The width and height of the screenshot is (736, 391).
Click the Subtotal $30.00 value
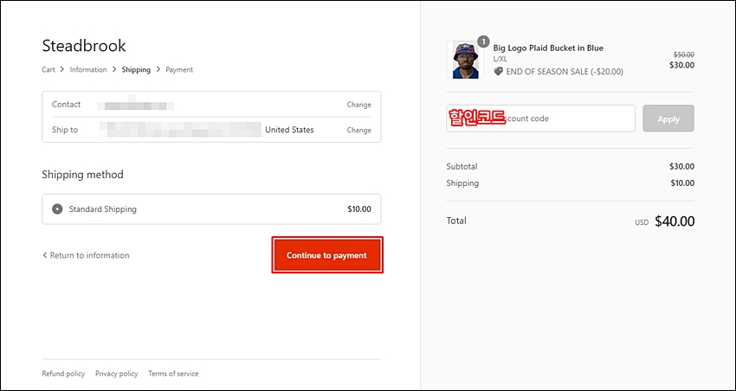(682, 166)
